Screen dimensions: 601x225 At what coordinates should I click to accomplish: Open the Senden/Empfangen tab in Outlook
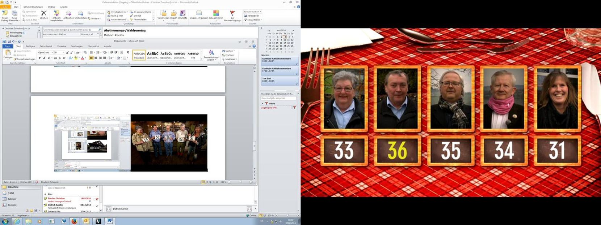[33, 7]
